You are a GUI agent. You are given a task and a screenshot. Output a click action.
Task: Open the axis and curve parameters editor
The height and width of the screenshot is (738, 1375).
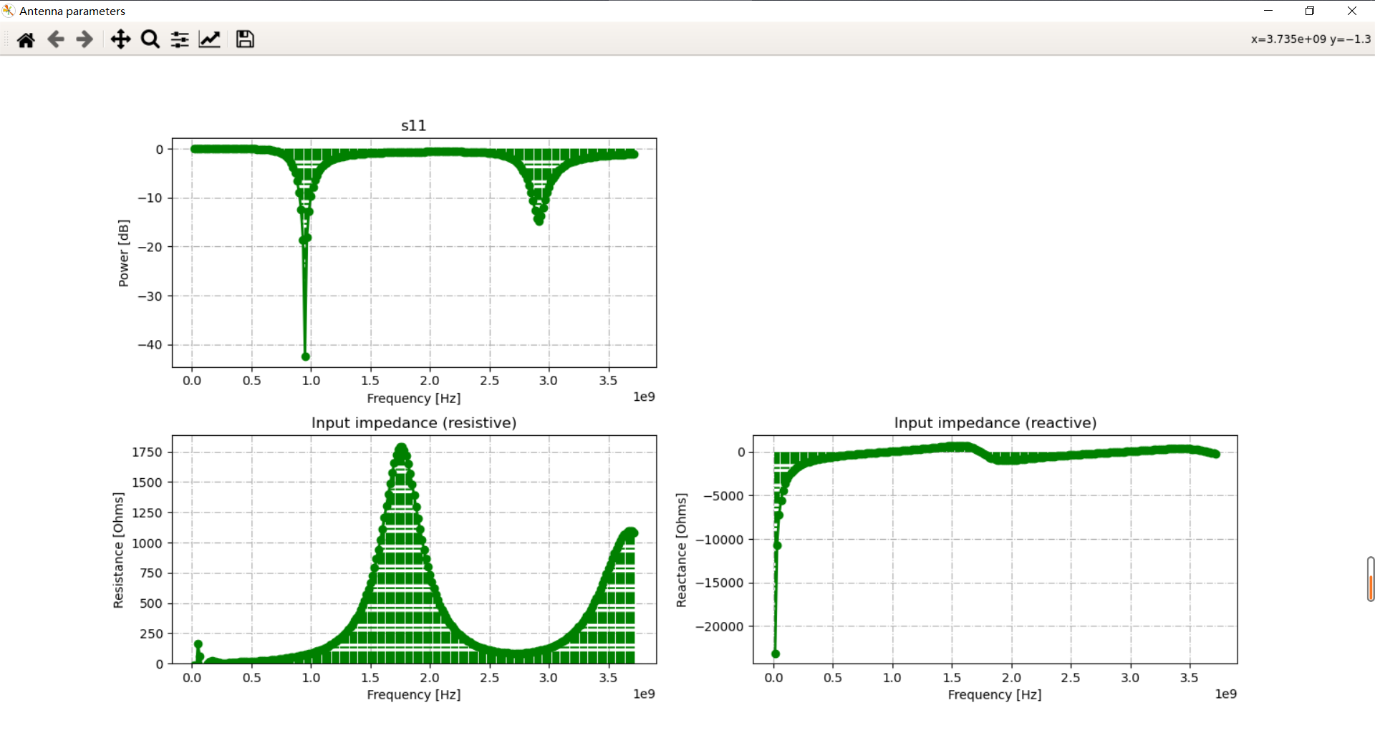[208, 39]
